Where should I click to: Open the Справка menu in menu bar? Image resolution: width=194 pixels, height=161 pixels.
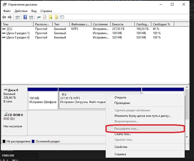pos(46,11)
